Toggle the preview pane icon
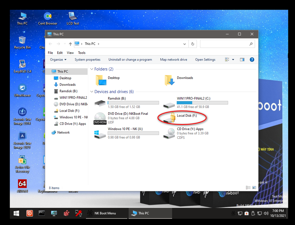 click(x=242, y=60)
